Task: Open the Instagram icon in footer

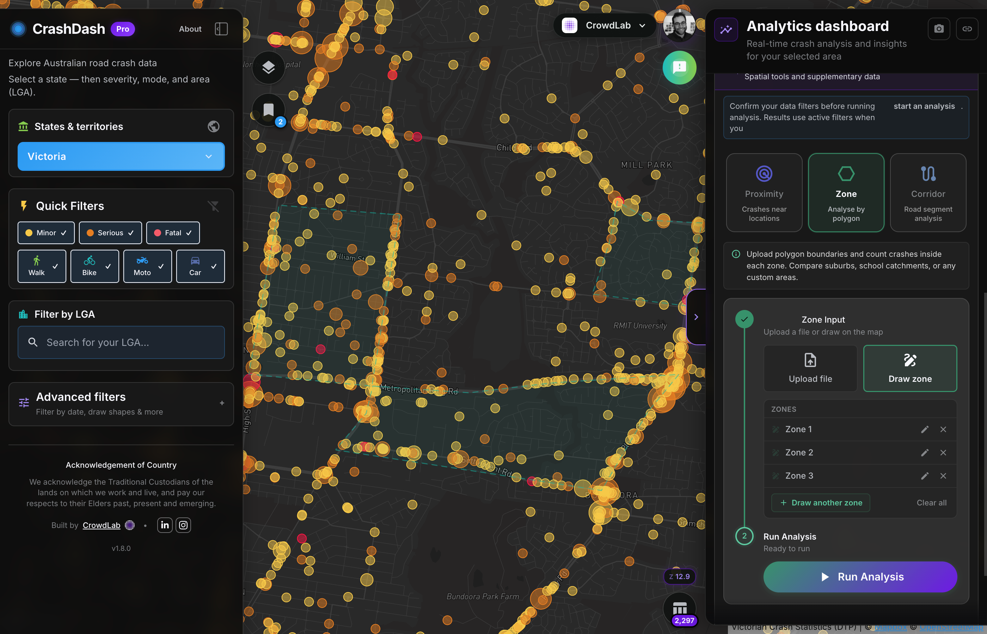Action: (183, 525)
